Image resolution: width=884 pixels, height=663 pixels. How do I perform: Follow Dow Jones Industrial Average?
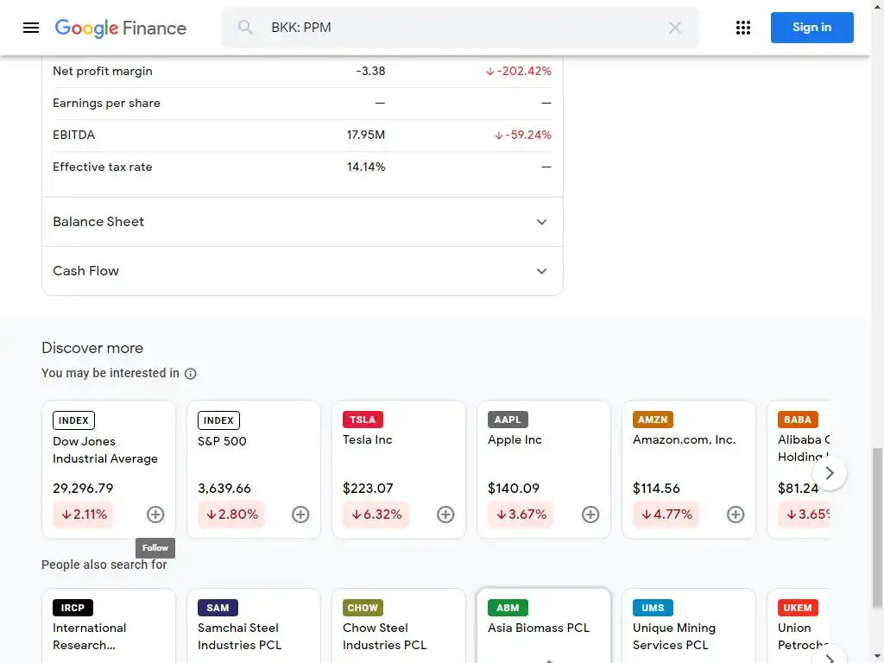tap(155, 515)
